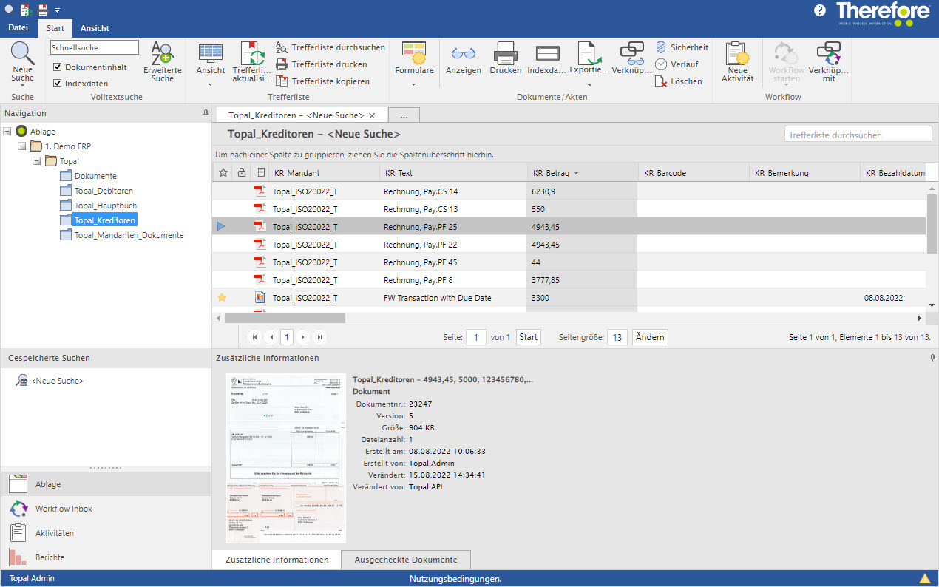Viewport: 939px width, 587px height.
Task: Click the Nutzungsbedingungen link in status bar
Action: pyautogui.click(x=455, y=579)
